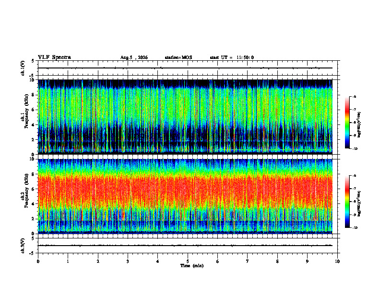Click the 8 kHz tick on ch.1 axis
Image resolution: width=380 pixels, height=293 pixels.
[x=33, y=95]
